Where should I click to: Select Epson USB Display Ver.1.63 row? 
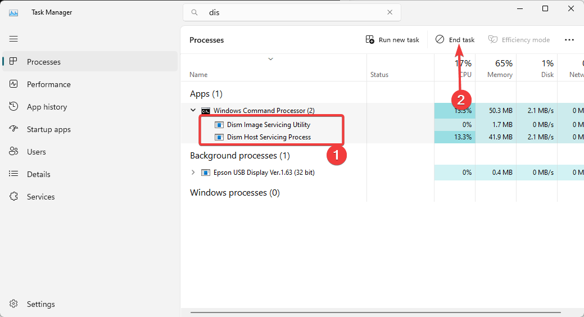click(383, 173)
